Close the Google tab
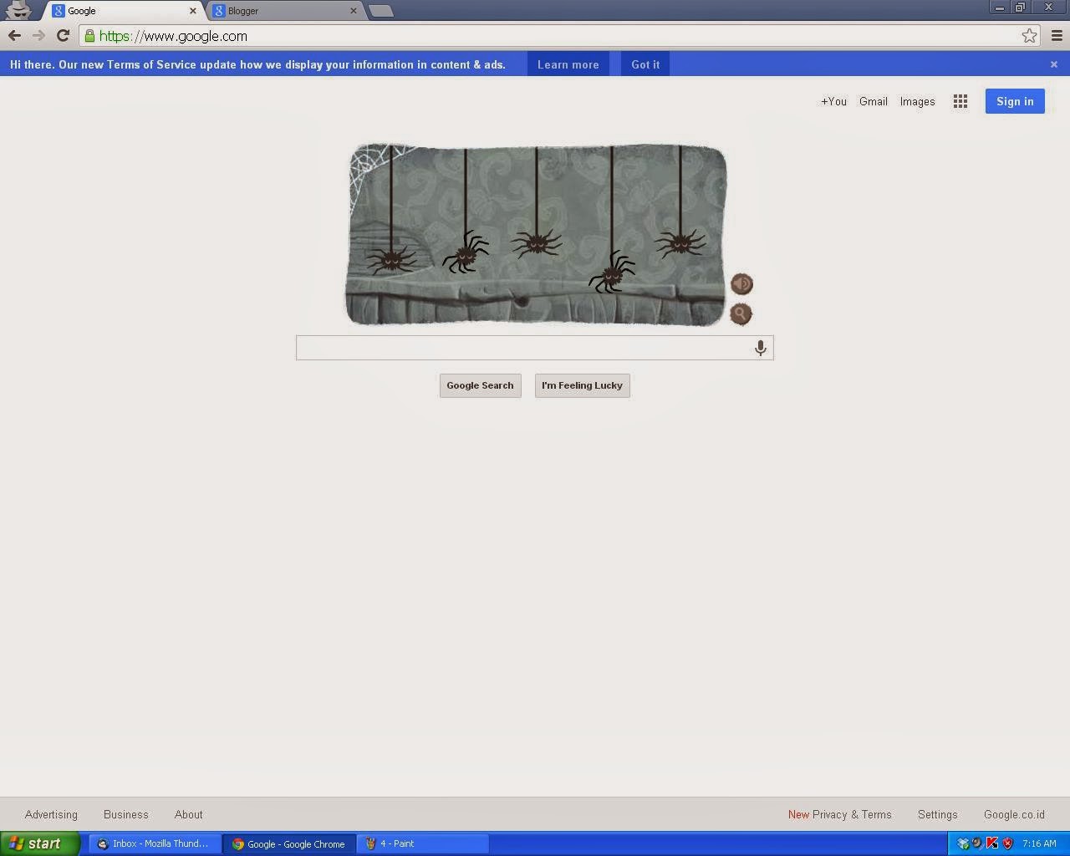Viewport: 1070px width, 856px height. pos(193,11)
